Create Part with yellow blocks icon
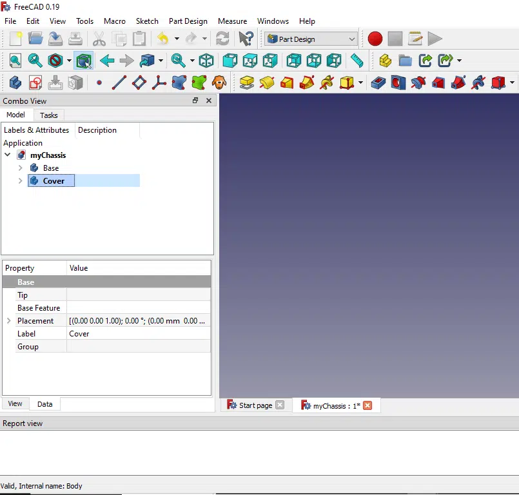This screenshot has height=495, width=519. [386, 61]
